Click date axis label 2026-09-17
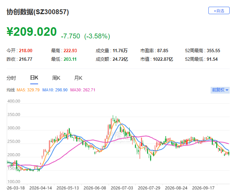Image resolution: width=236 pixels, height=192 pixels. [204, 188]
